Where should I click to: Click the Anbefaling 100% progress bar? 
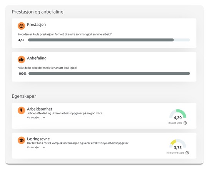click(x=109, y=74)
